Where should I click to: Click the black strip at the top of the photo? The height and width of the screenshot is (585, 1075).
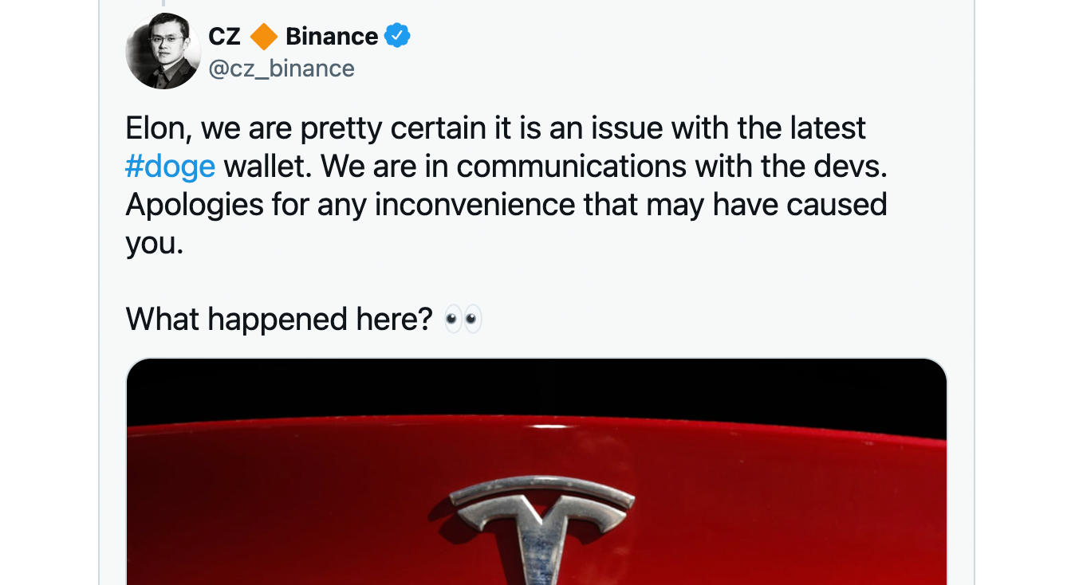point(537,392)
